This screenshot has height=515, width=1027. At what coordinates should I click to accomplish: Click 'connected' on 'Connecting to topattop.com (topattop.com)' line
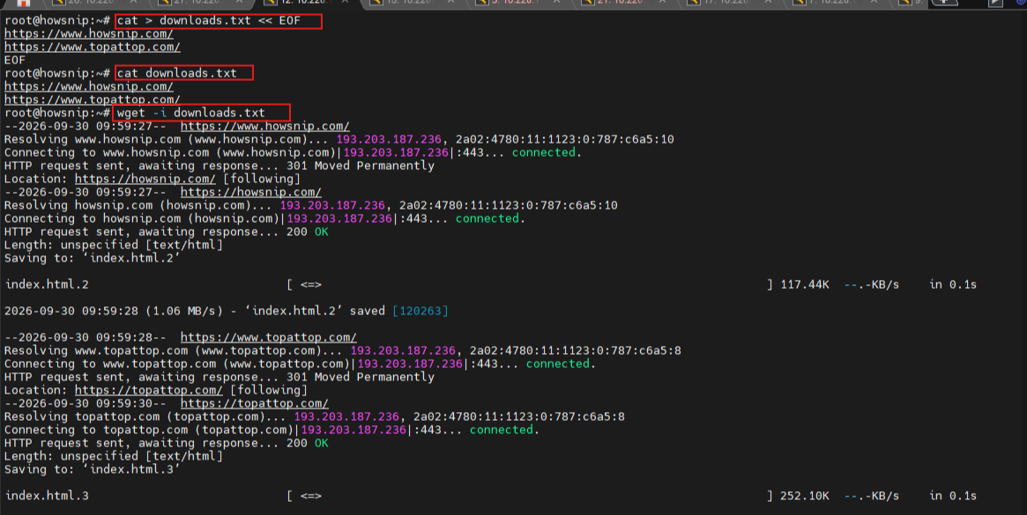(x=502, y=430)
